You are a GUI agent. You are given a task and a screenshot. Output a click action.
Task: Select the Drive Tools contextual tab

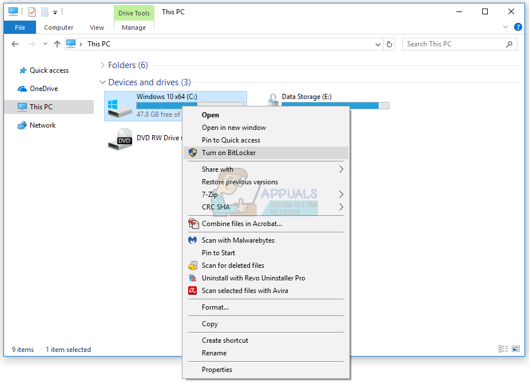tap(134, 13)
